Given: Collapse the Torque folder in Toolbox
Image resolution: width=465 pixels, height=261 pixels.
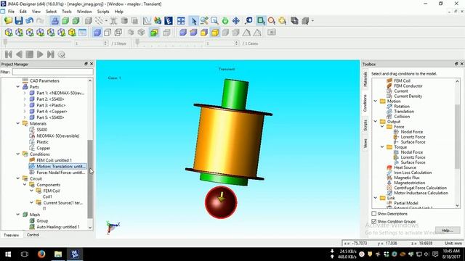Looking at the screenshot, I should (x=383, y=147).
